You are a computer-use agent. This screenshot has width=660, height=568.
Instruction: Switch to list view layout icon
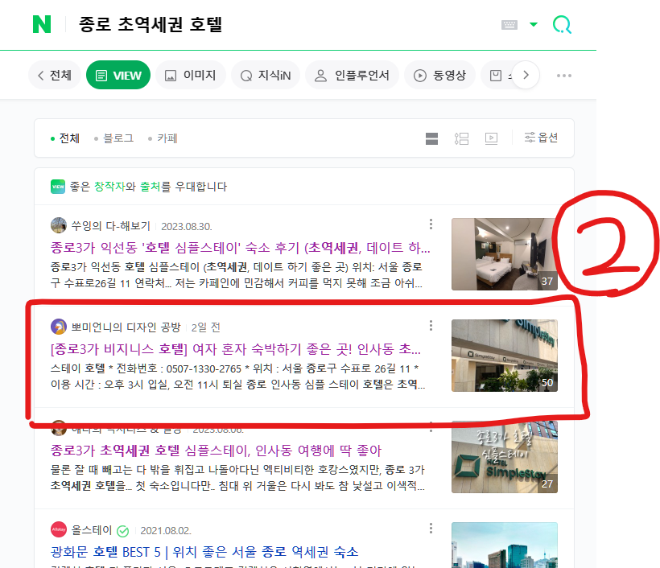click(461, 138)
